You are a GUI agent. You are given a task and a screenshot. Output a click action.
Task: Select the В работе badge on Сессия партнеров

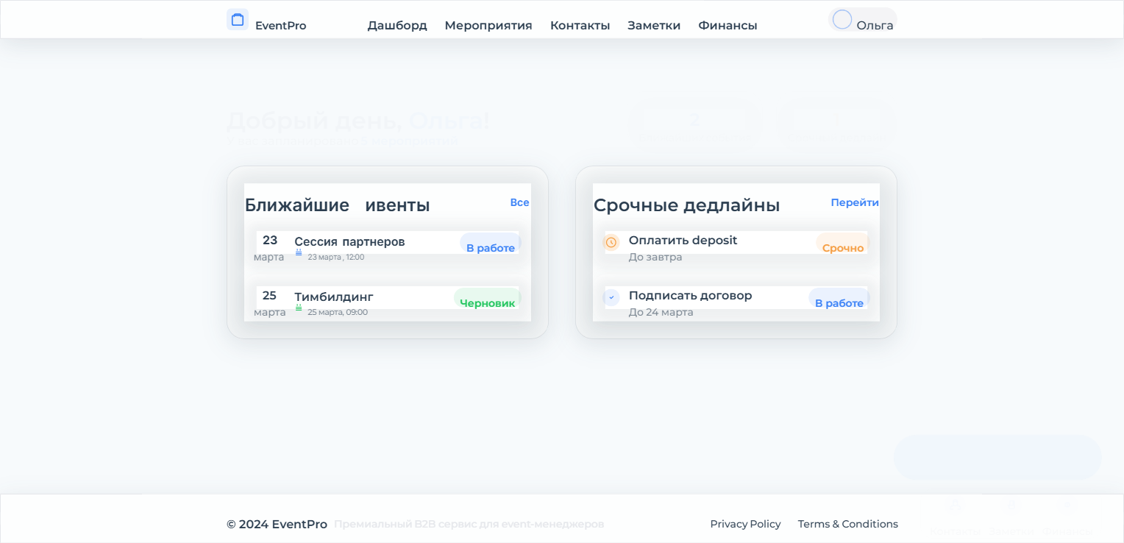490,247
